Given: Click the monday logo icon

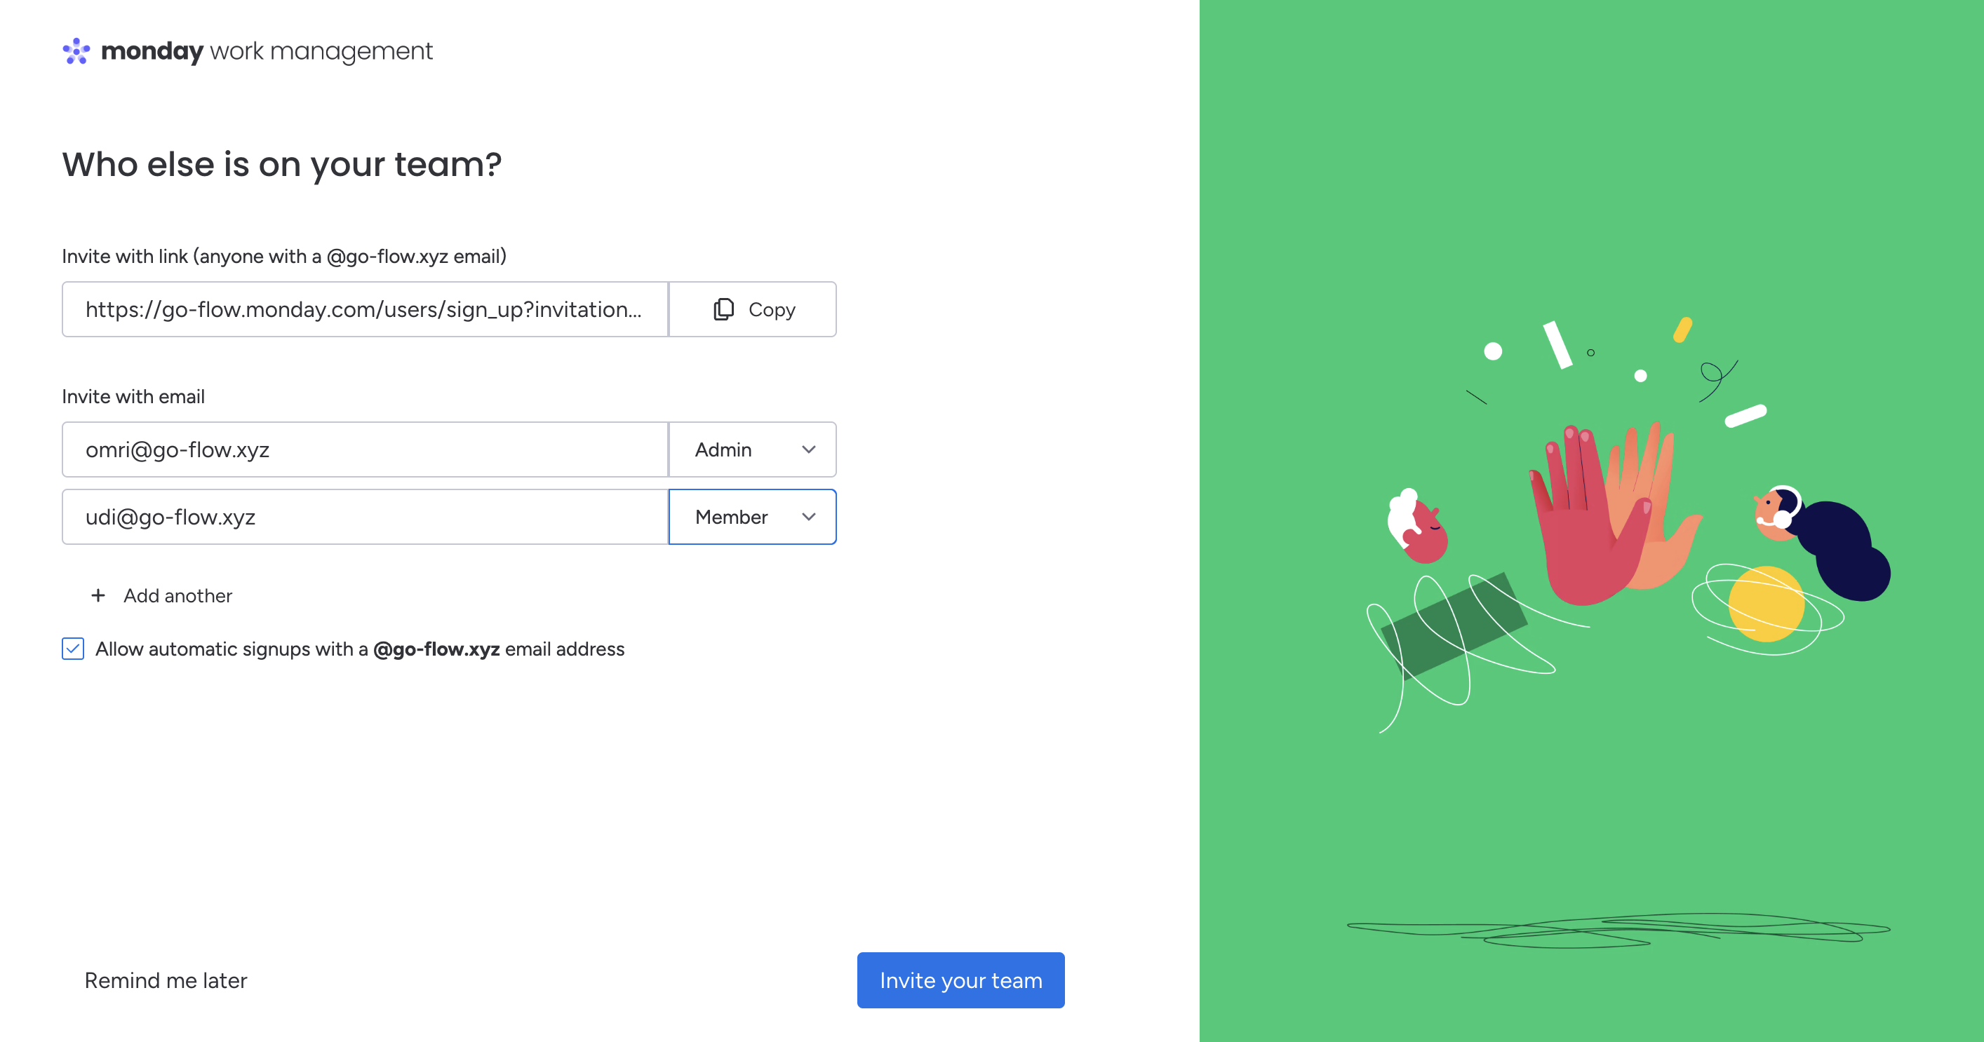Looking at the screenshot, I should [76, 50].
